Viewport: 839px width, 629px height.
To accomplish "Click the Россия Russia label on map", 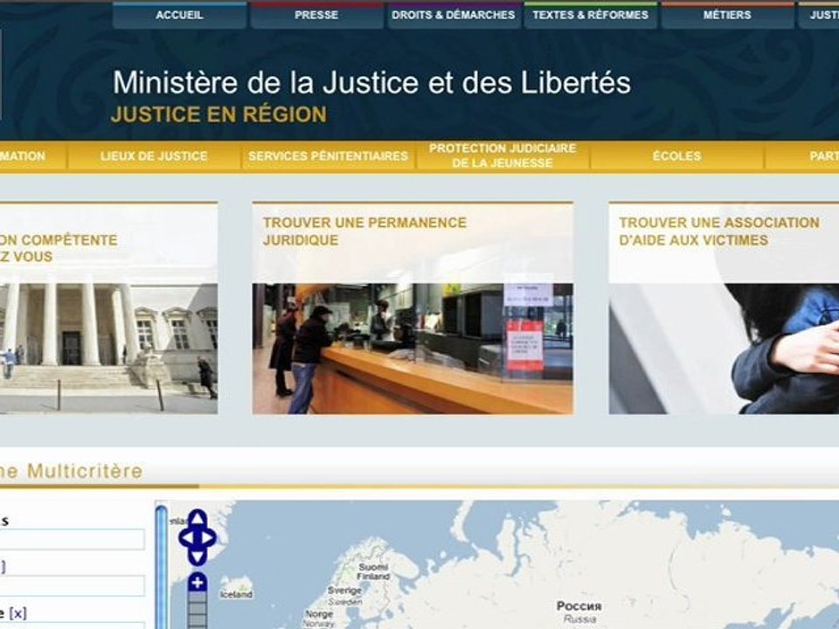I will [579, 612].
